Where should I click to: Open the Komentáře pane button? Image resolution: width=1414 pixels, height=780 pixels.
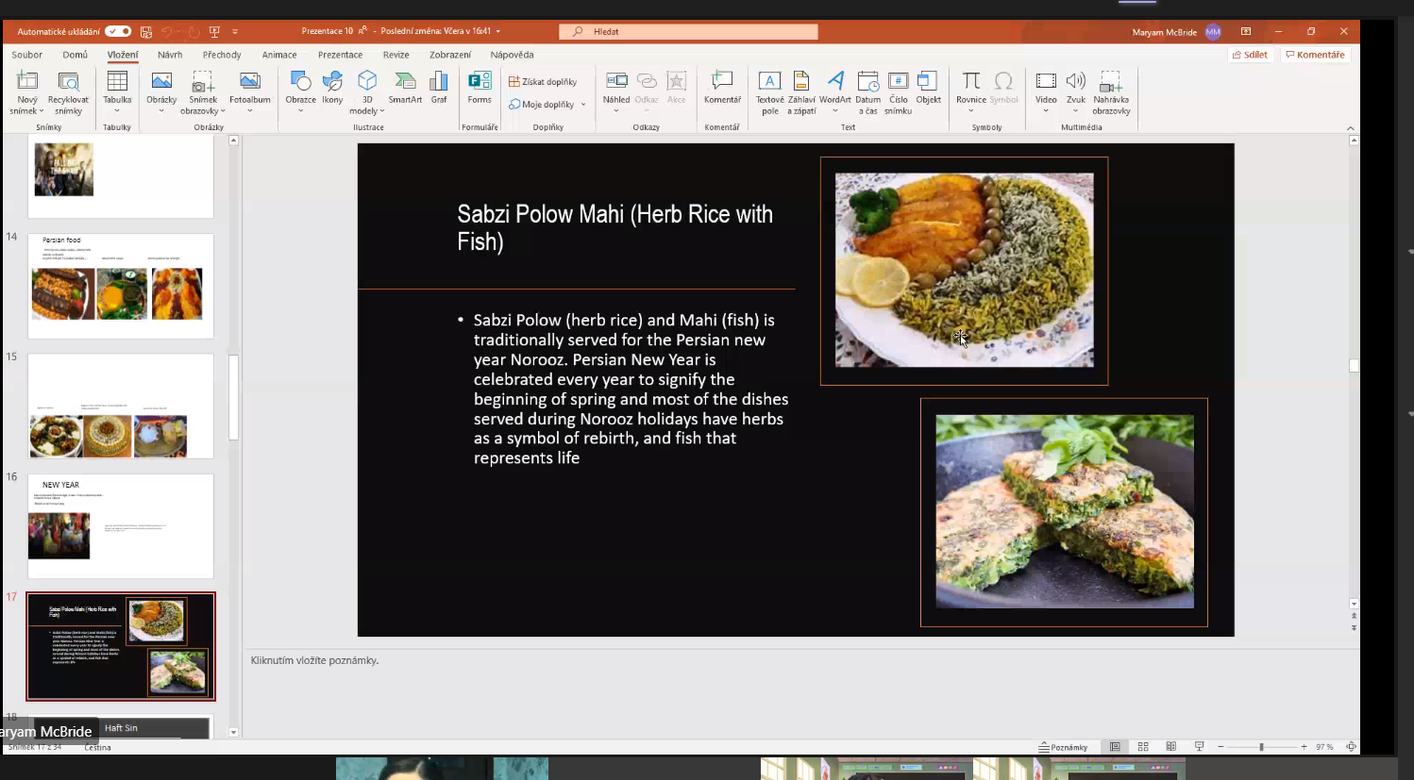pos(1315,55)
